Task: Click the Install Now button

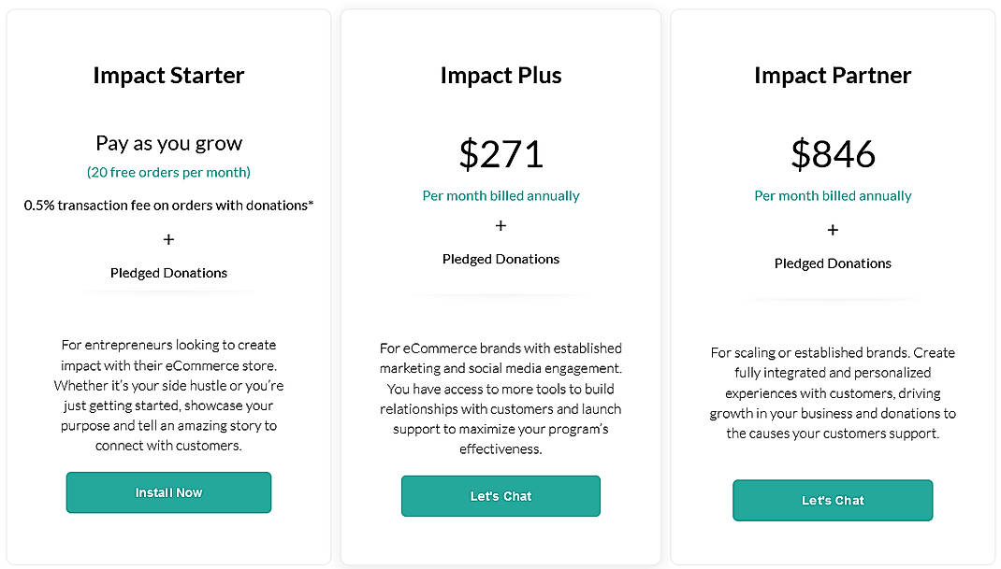Action: [x=168, y=492]
